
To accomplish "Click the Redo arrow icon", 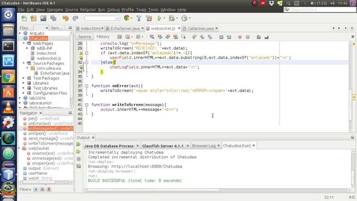I will pos(75,18).
